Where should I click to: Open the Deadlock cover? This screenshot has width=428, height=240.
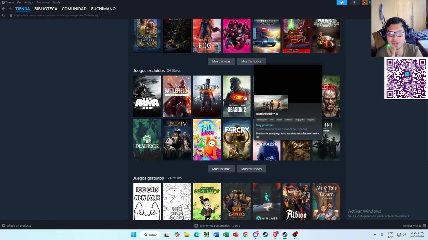[x=147, y=140]
